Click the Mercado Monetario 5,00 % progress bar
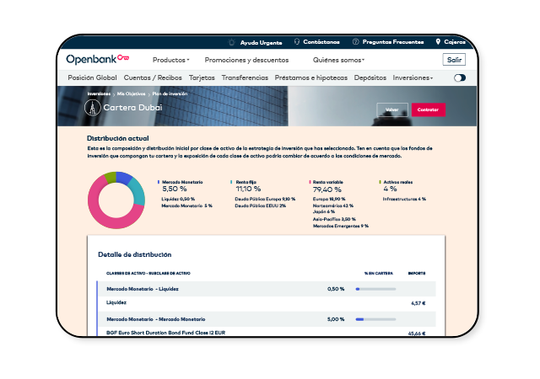Image resolution: width=540 pixels, height=379 pixels. pos(375,319)
